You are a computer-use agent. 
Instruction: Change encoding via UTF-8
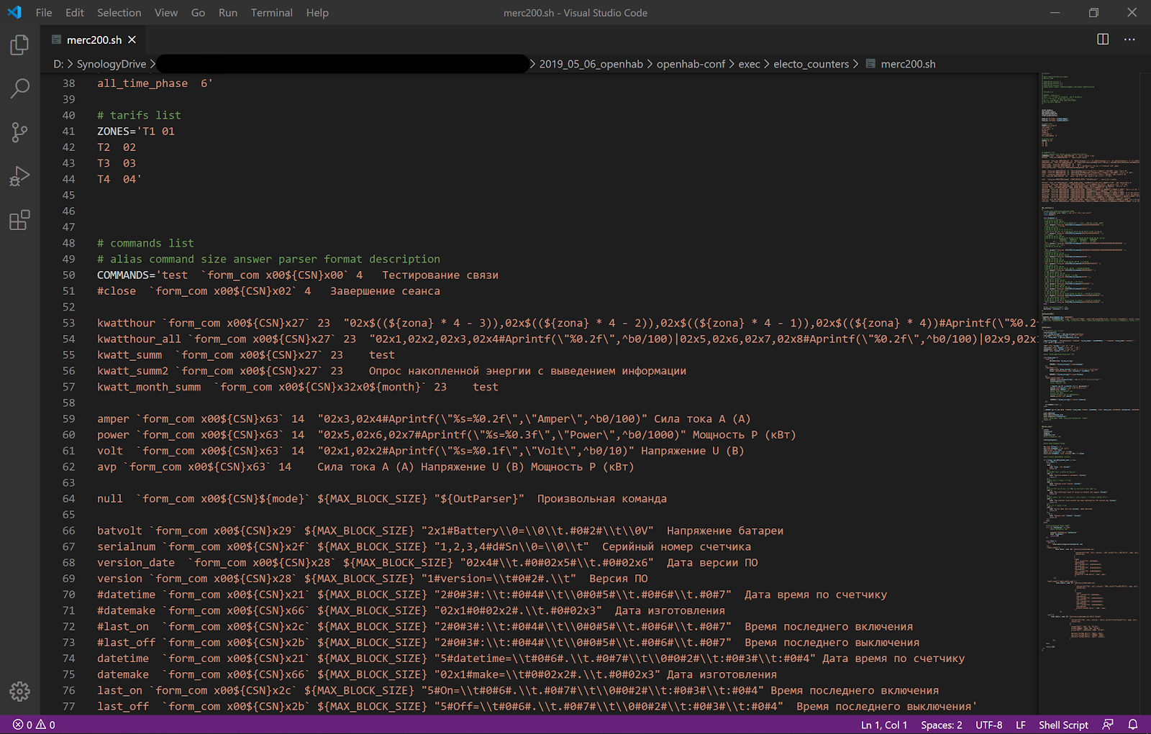tap(989, 725)
